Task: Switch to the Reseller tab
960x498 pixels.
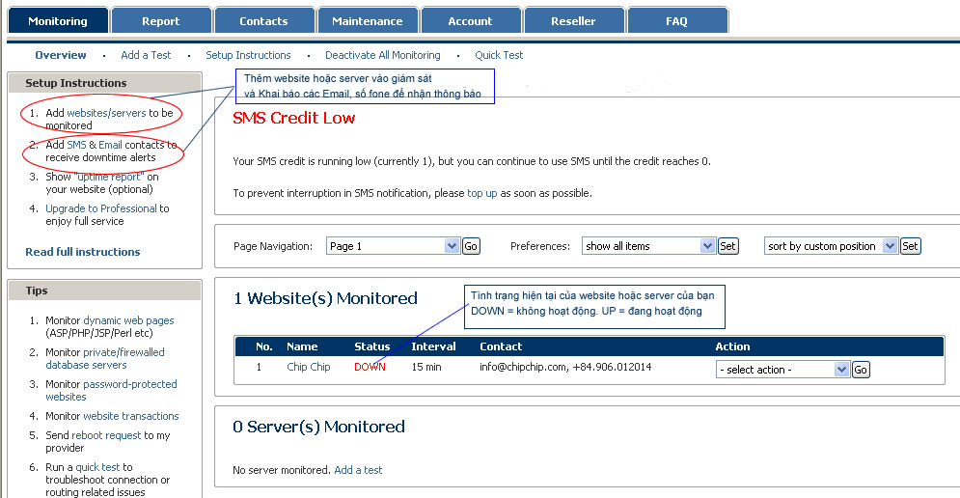Action: pyautogui.click(x=573, y=21)
